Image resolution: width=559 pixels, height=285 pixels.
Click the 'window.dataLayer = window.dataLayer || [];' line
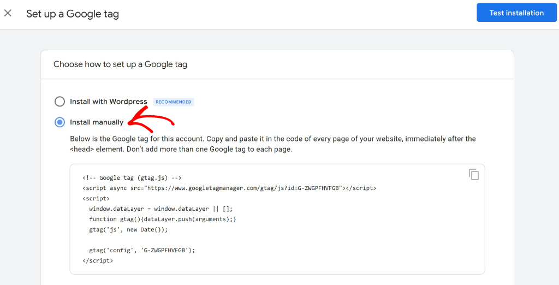coord(161,209)
